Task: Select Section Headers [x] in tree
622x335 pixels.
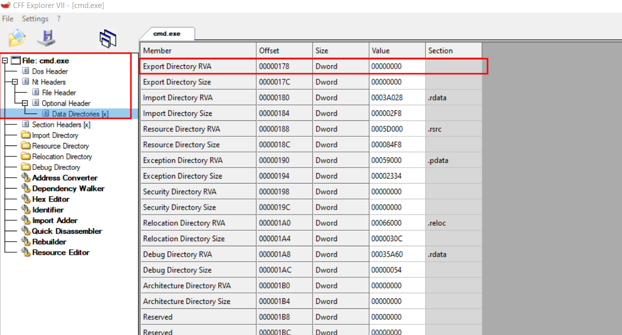Action: (x=61, y=124)
